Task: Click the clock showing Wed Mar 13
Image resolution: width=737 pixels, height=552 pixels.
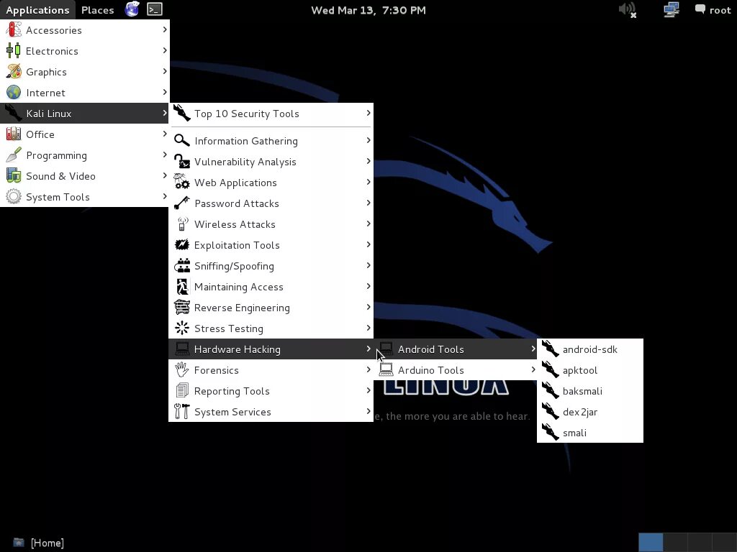Action: click(368, 10)
